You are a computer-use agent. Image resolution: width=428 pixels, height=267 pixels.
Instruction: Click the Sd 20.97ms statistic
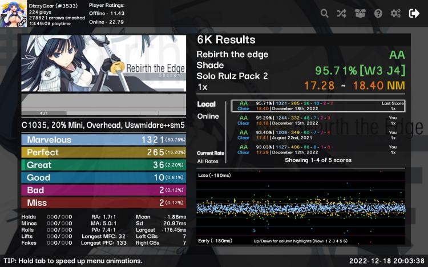pyautogui.click(x=161, y=223)
